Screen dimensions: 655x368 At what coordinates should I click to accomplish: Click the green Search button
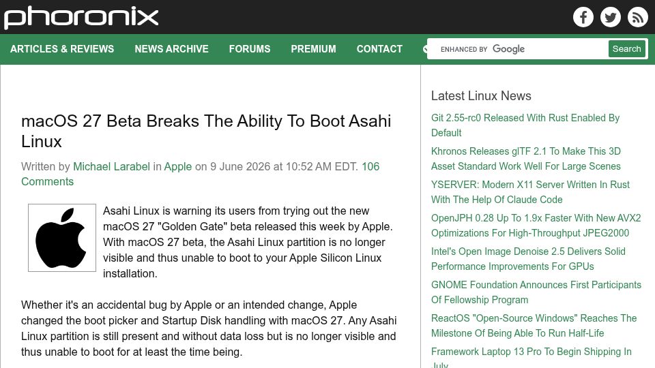coord(626,49)
